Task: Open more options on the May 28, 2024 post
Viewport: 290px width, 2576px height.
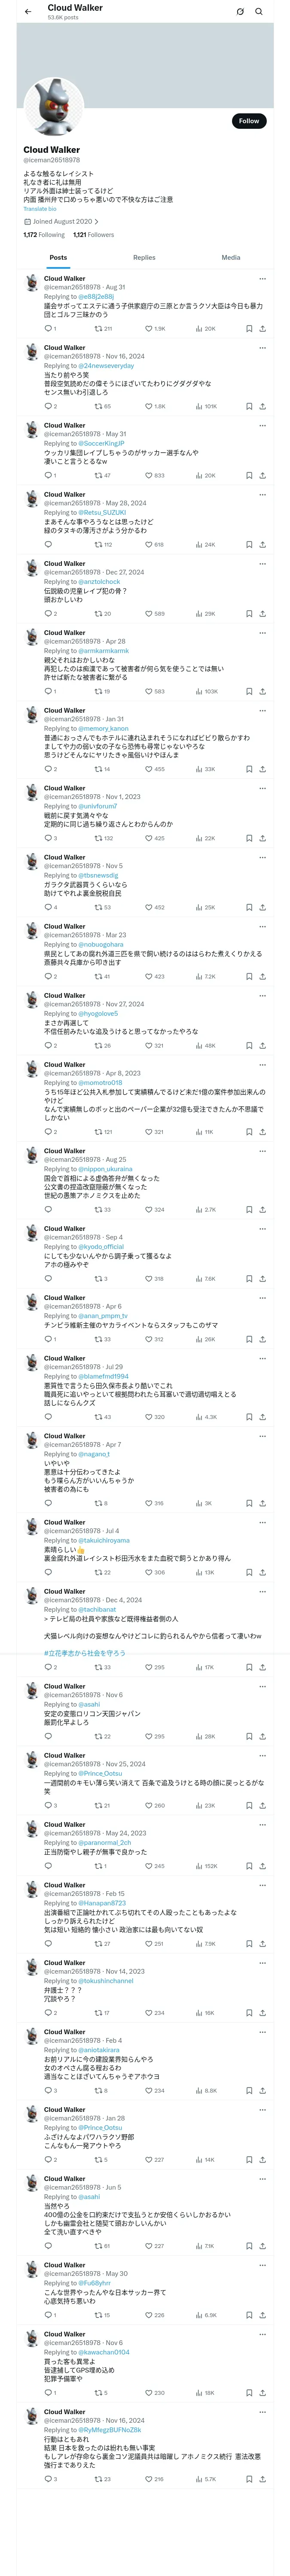Action: [x=262, y=494]
